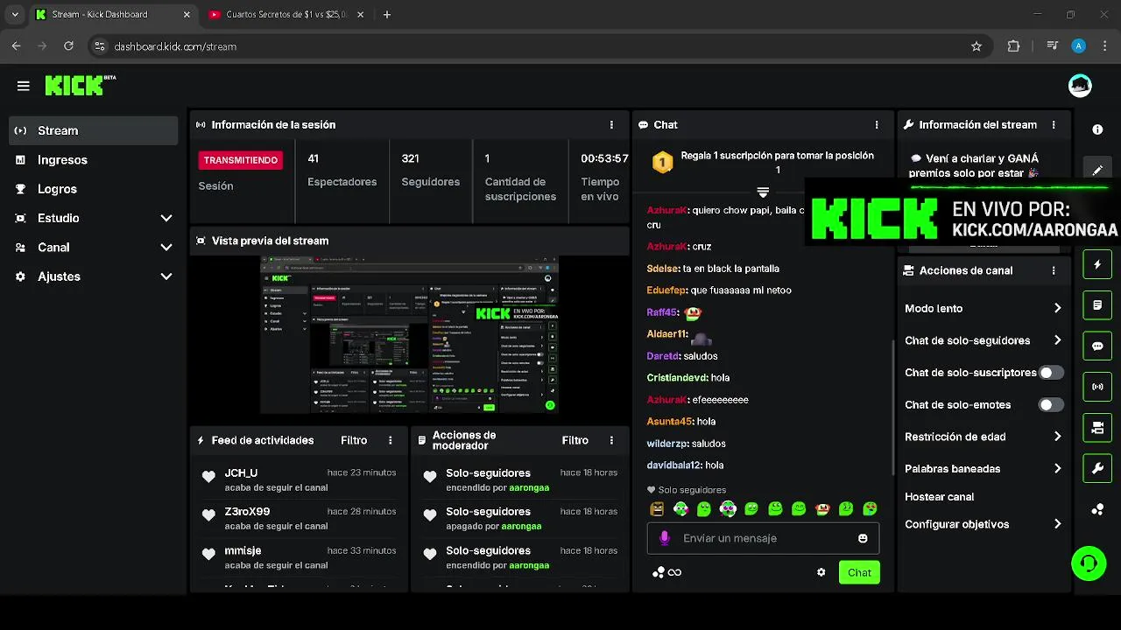Click username davidbala12 in chat

(674, 465)
